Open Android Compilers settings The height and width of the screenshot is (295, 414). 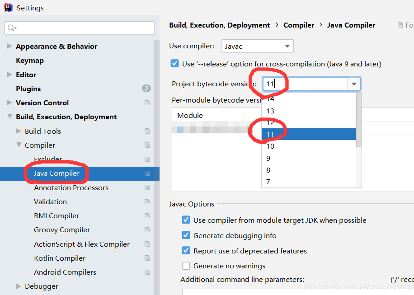[65, 272]
